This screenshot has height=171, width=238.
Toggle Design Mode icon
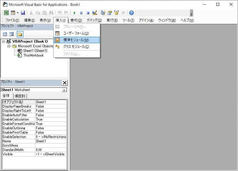point(95,13)
